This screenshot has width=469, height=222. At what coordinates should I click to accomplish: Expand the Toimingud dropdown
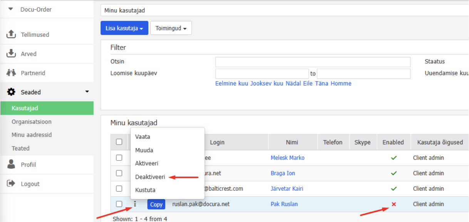171,28
